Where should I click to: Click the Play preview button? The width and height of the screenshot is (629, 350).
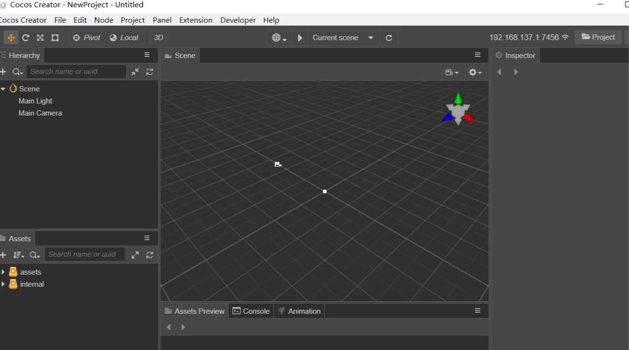(300, 38)
